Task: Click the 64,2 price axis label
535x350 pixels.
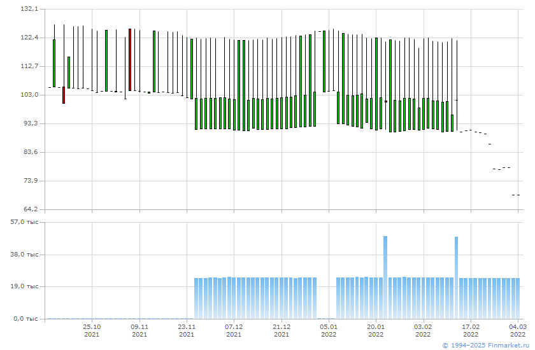Action: click(x=31, y=209)
